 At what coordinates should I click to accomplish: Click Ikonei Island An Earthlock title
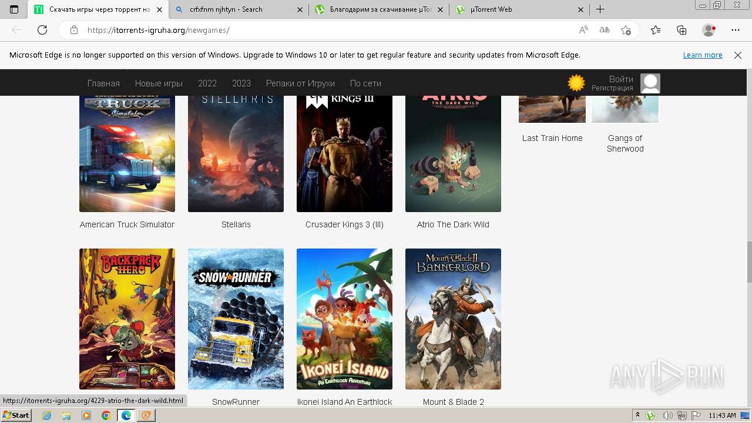point(344,402)
